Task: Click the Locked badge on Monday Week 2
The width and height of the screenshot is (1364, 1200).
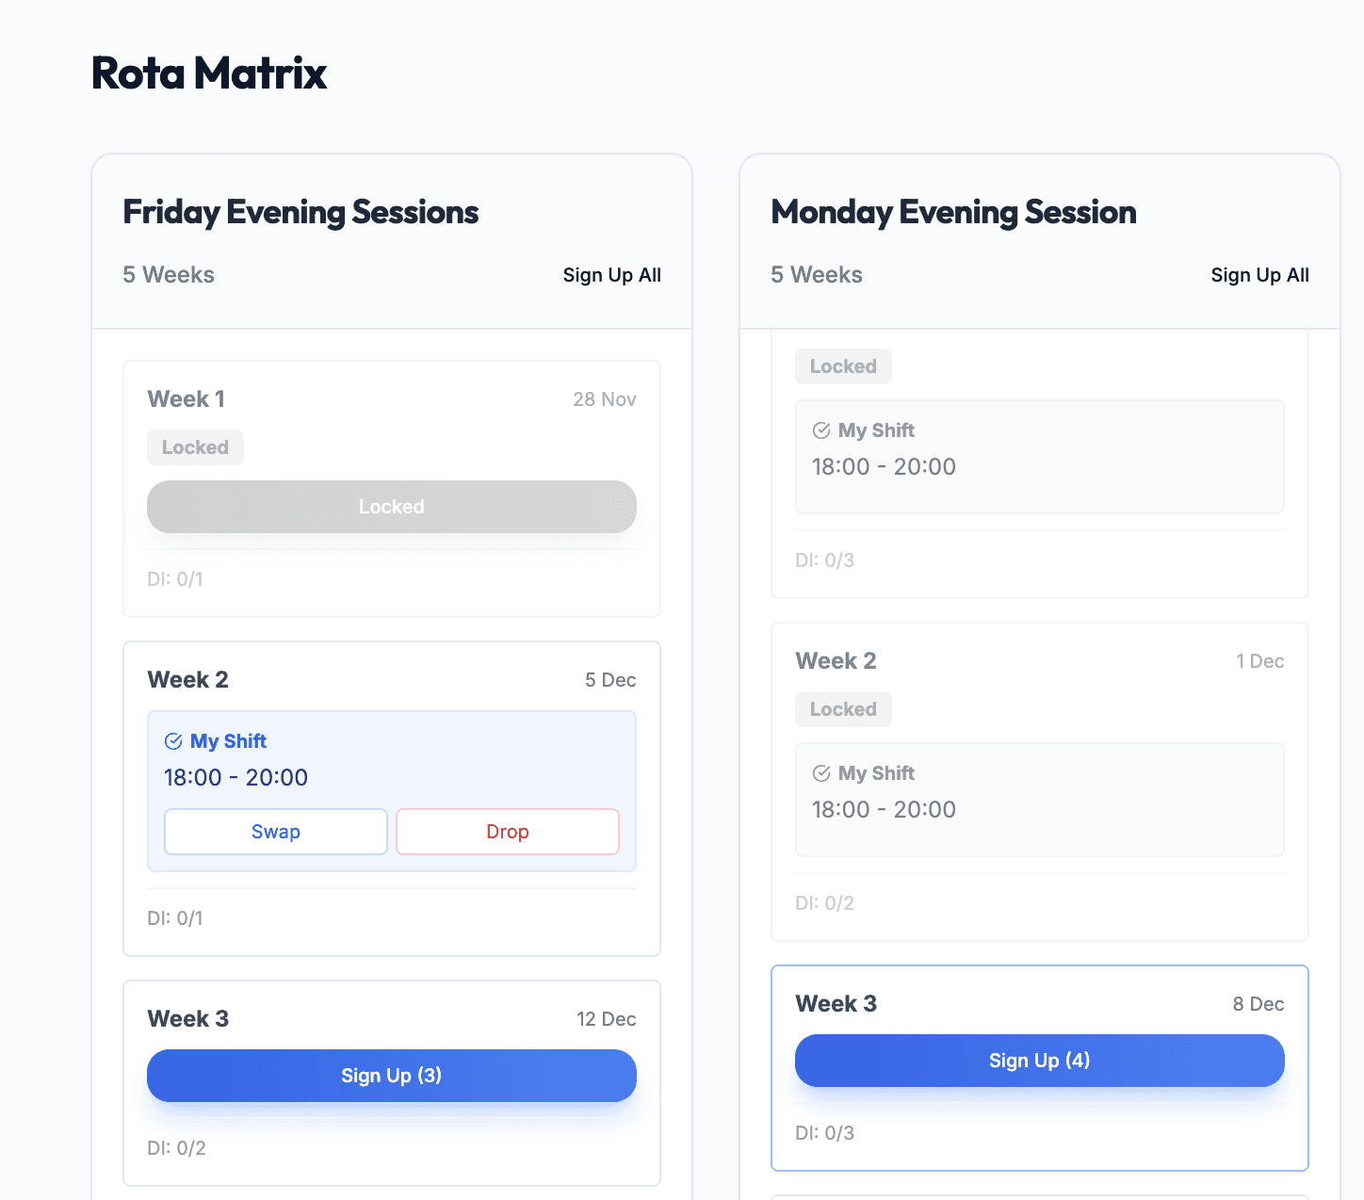Action: (x=843, y=709)
